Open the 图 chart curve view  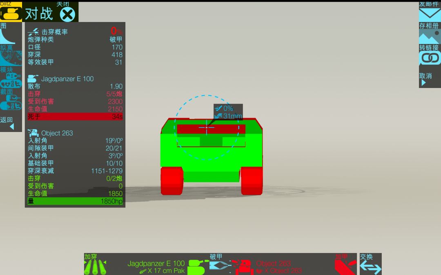coord(8,36)
